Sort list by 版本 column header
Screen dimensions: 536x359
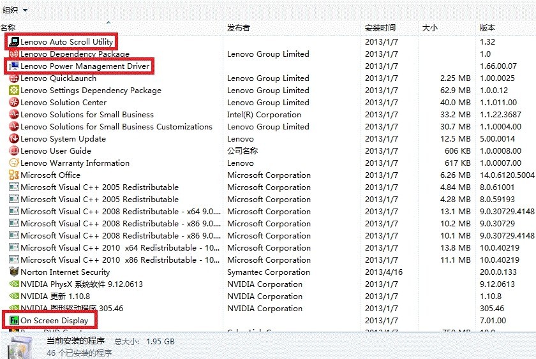[x=487, y=27]
